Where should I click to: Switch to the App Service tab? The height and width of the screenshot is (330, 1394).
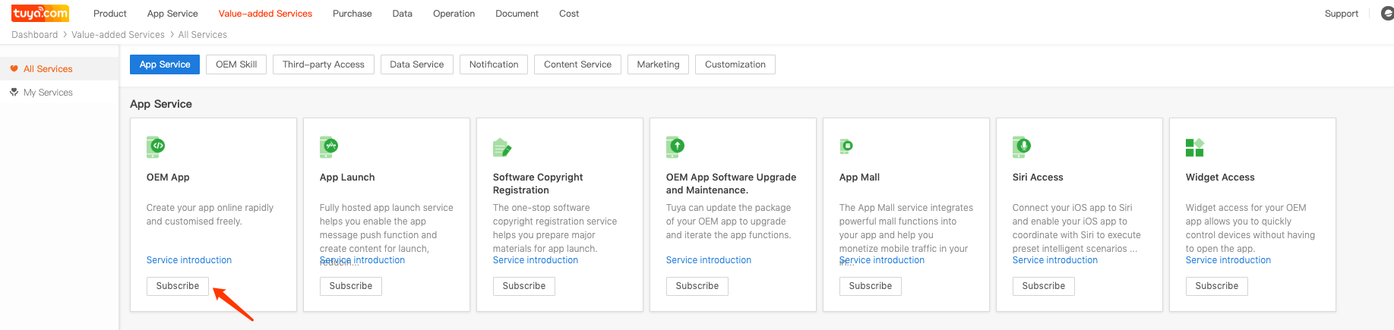[x=165, y=64]
